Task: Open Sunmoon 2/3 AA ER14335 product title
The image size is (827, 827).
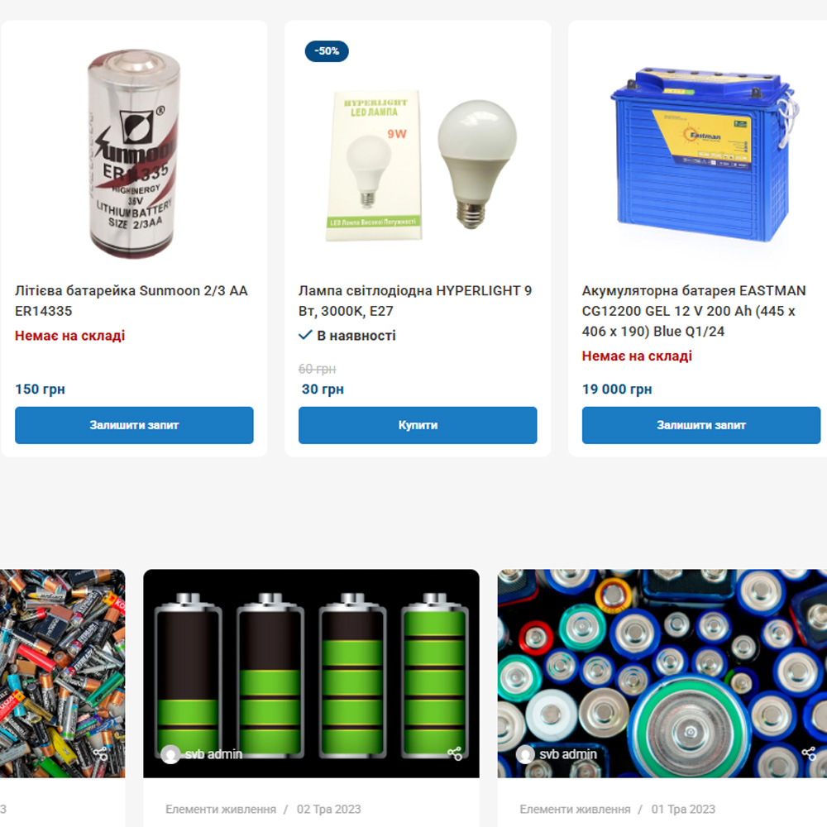Action: tap(131, 301)
